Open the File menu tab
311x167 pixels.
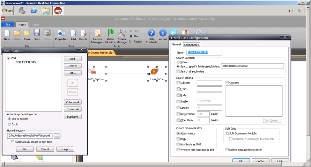point(8,25)
